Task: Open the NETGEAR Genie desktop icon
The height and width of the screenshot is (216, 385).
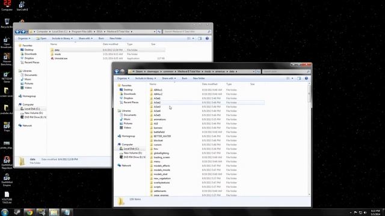Action: click(7, 77)
